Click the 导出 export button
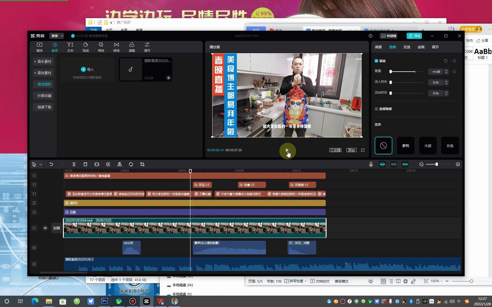This screenshot has height=307, width=492. [414, 36]
